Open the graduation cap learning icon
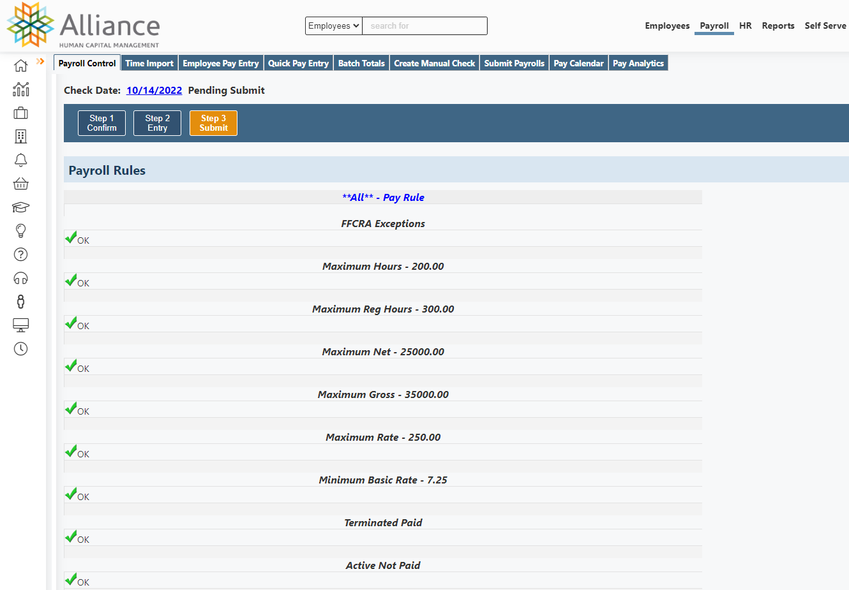849x590 pixels. 21,207
